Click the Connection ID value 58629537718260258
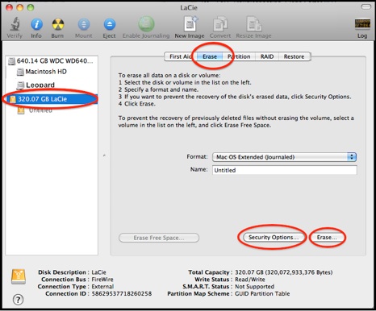Image resolution: width=376 pixels, height=311 pixels. [122, 293]
